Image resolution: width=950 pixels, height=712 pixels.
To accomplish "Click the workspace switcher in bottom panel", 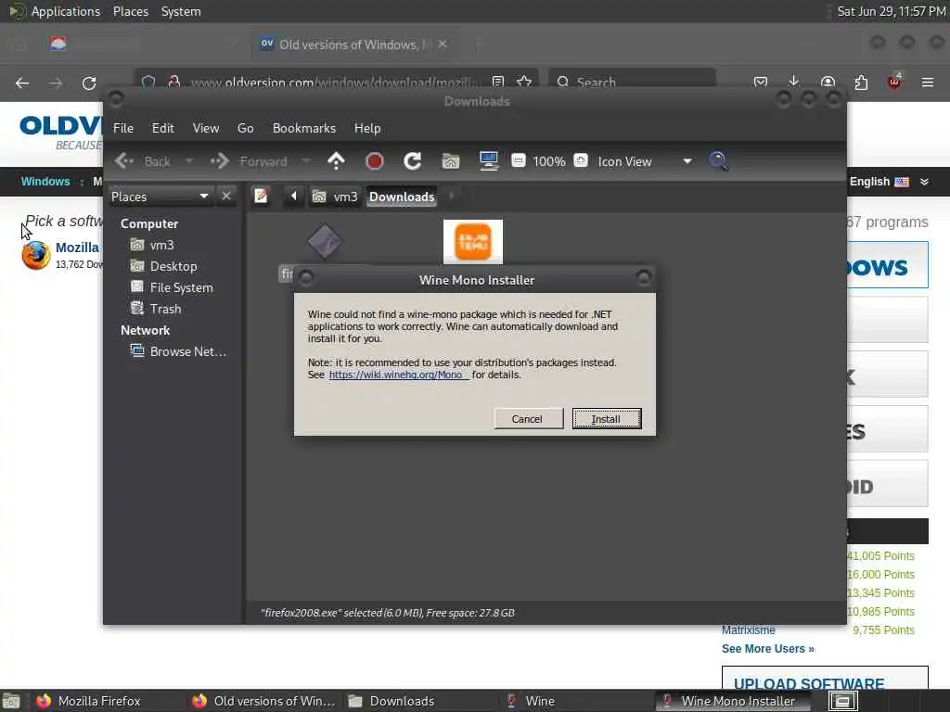I will [842, 701].
